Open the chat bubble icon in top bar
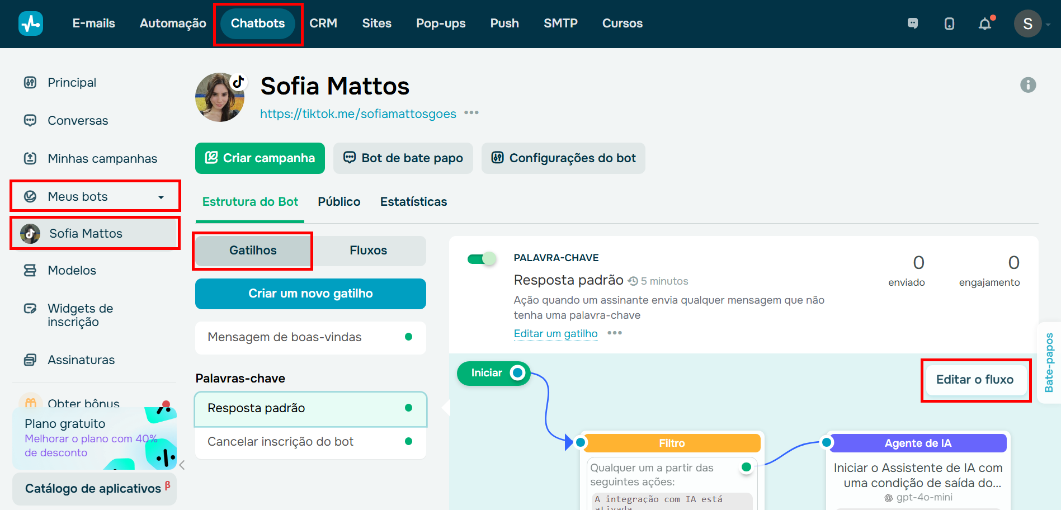 click(913, 23)
